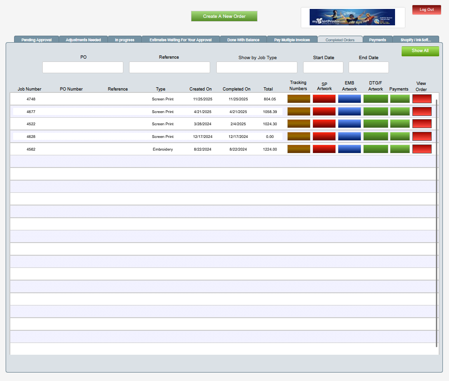Open DTG/F Artwork button for job 4522

(x=376, y=124)
